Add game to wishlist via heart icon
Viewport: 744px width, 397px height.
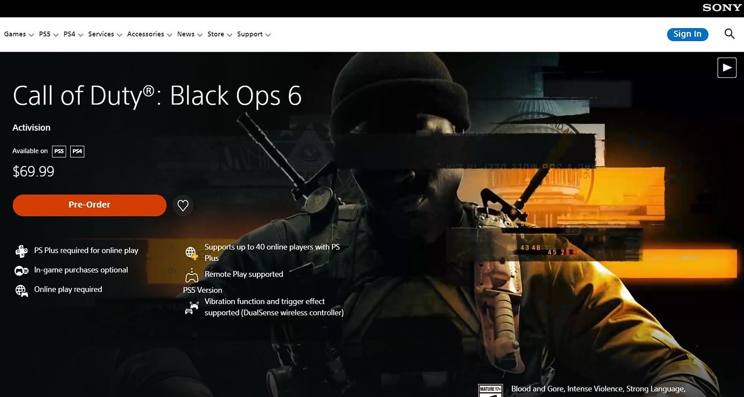click(183, 205)
